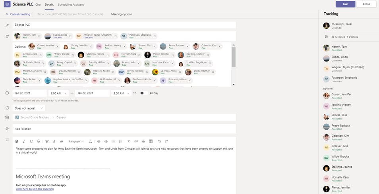This screenshot has height=194, width=379.
Task: Open the Scheduling Assistant tab
Action: pos(71,4)
